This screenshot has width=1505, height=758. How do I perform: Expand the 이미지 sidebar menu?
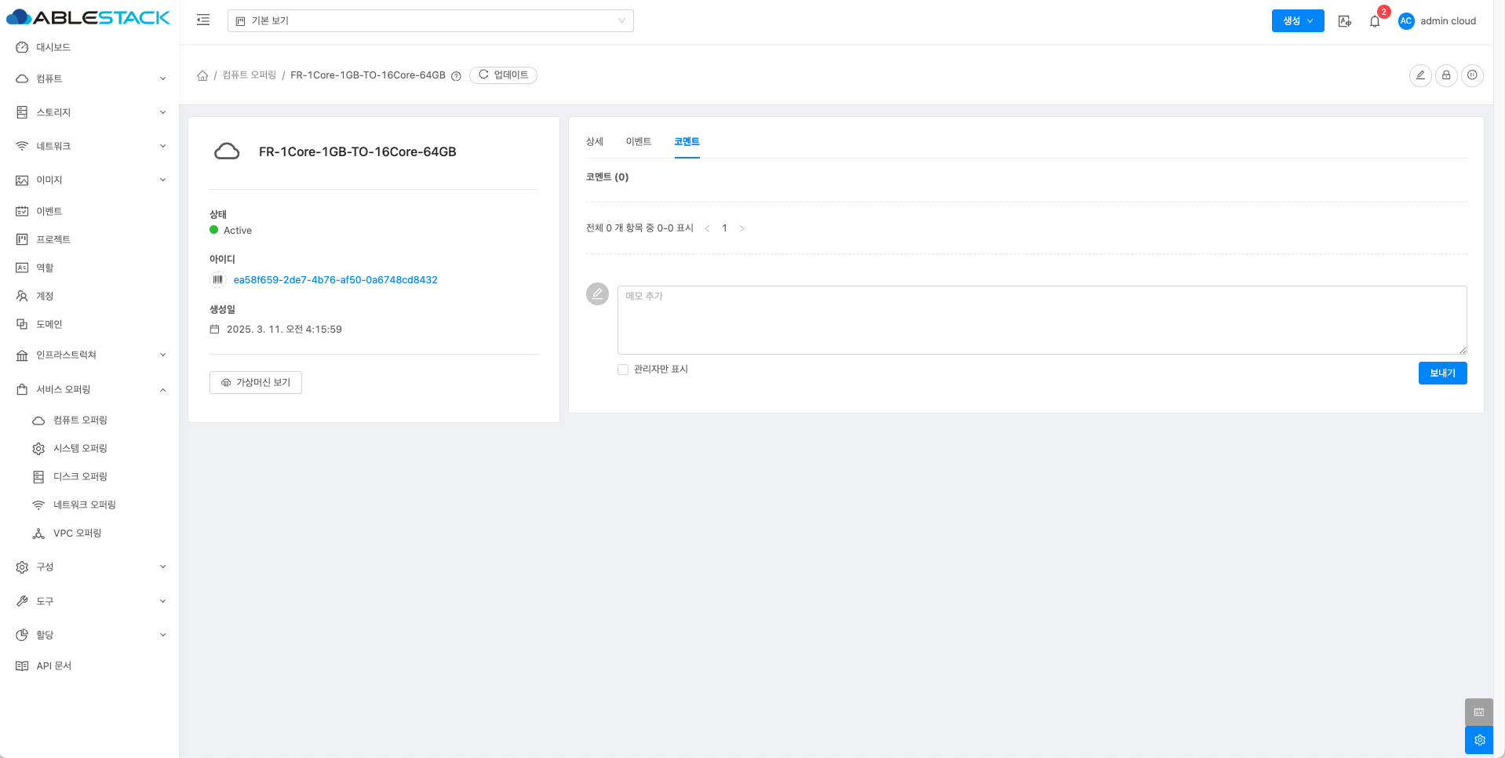click(x=89, y=180)
